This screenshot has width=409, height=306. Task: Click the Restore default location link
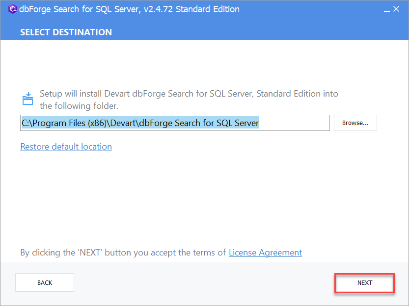pos(66,147)
